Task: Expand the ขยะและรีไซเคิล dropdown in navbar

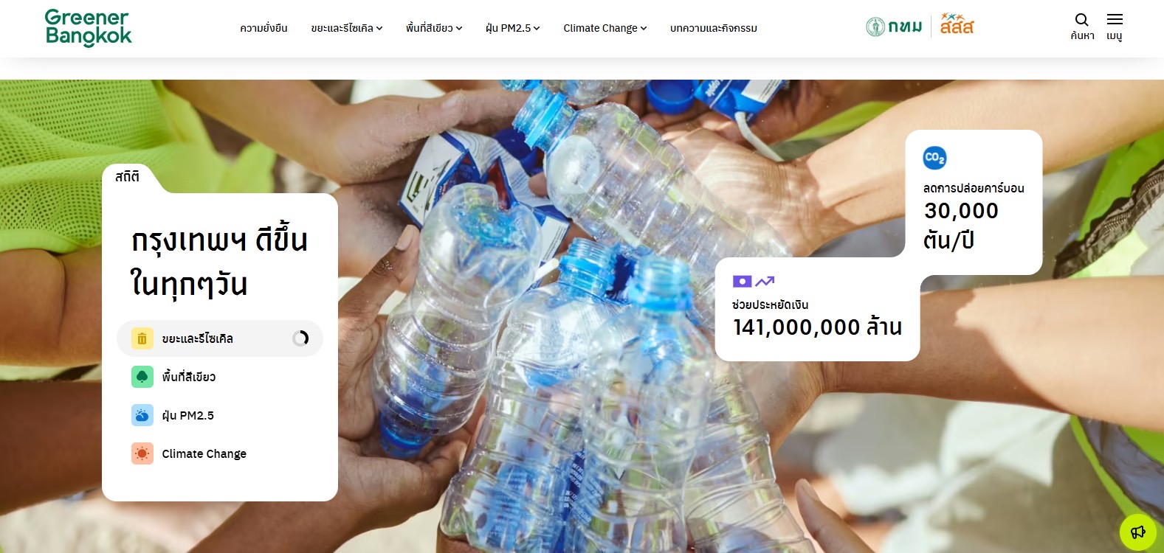Action: click(x=347, y=28)
